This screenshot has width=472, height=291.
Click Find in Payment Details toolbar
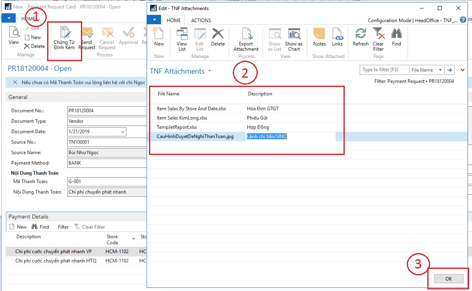(x=40, y=227)
